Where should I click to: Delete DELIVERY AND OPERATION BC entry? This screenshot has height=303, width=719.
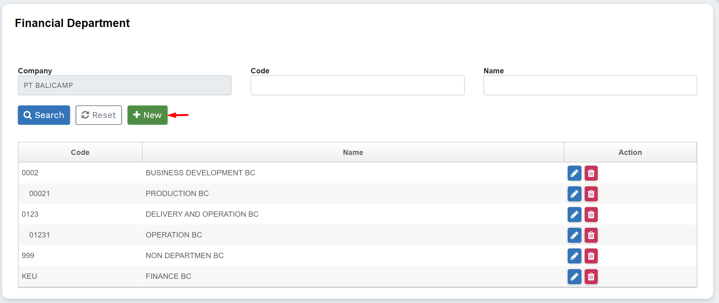tap(591, 215)
